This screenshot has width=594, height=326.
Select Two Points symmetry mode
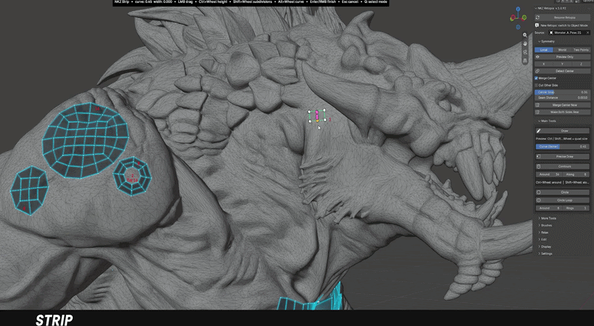pos(581,50)
